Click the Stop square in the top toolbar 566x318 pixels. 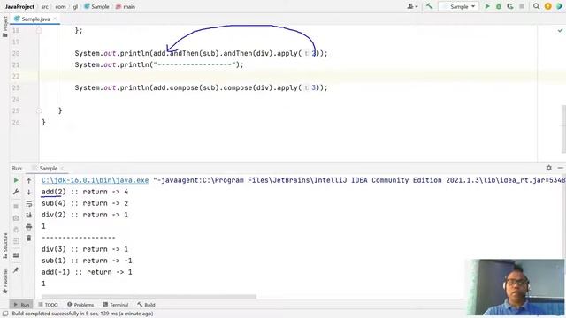[x=522, y=6]
